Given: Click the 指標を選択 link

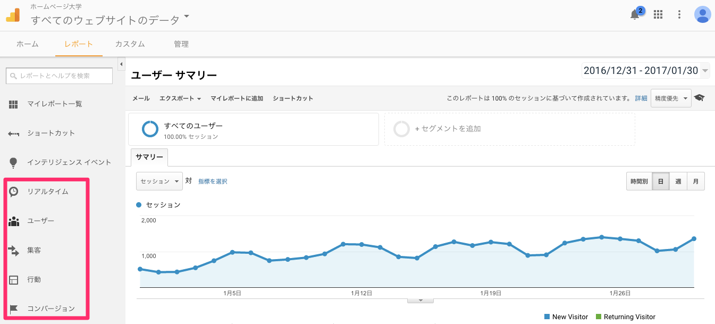Looking at the screenshot, I should click(213, 181).
